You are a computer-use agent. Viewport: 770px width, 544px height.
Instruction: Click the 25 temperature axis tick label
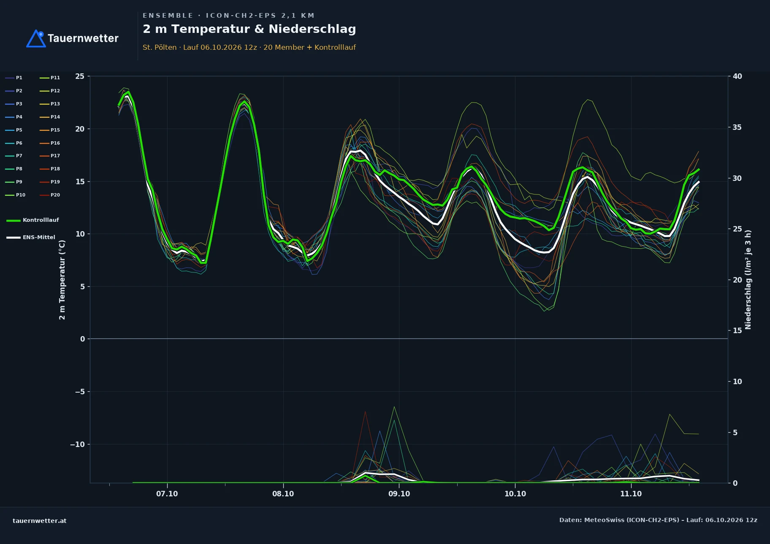pos(80,76)
